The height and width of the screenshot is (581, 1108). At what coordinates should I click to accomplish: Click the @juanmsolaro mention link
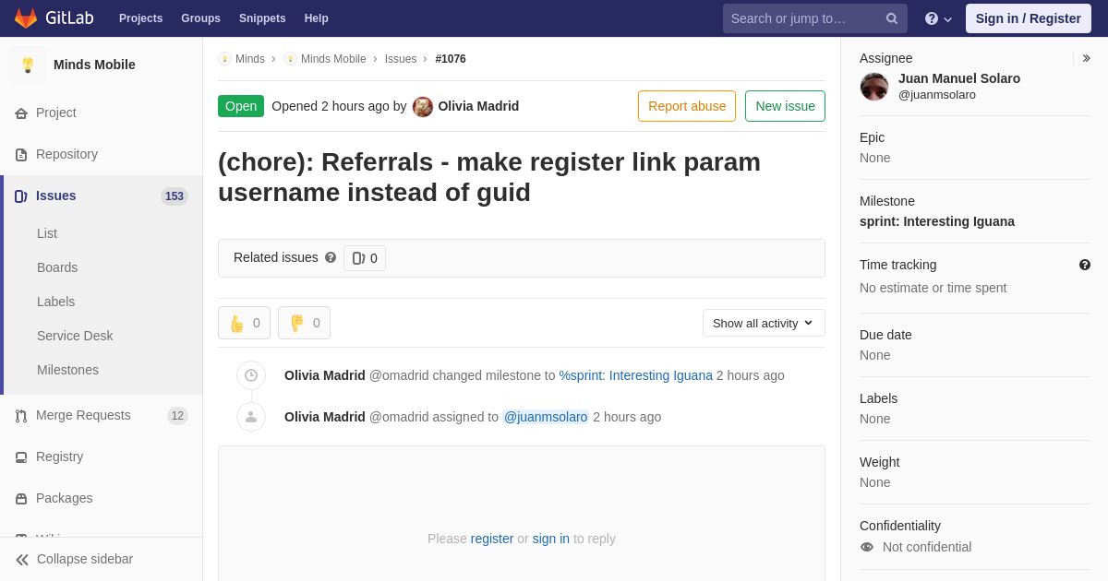546,417
